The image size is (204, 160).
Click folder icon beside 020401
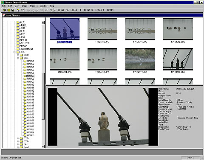(25, 61)
